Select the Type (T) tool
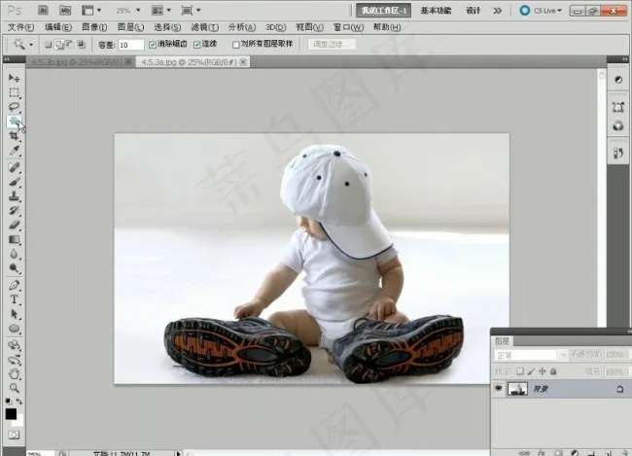 pyautogui.click(x=14, y=299)
